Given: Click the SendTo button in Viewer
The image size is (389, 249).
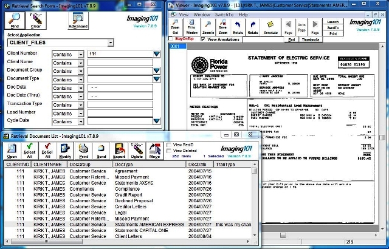Looking at the screenshot, I should [x=333, y=28].
